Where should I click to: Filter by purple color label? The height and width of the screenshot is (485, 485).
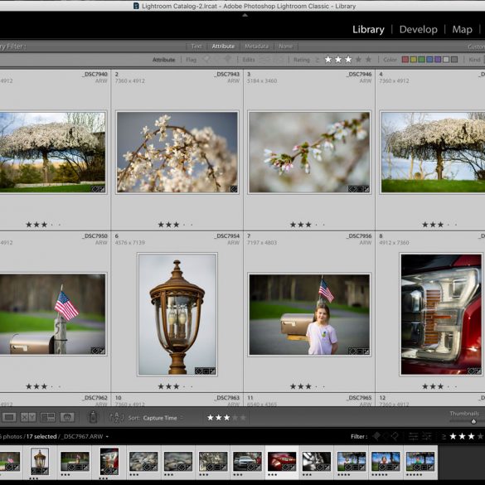[x=438, y=60]
